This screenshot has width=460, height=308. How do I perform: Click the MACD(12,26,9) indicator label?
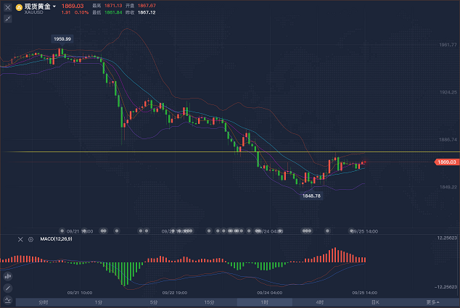click(54, 238)
